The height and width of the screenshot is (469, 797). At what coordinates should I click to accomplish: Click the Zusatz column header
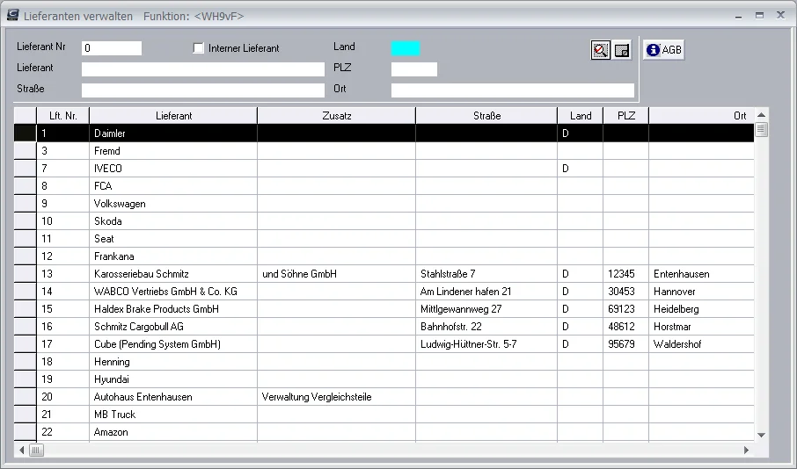click(337, 116)
